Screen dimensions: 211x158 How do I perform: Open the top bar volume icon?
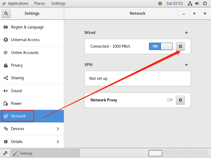click(197, 3)
